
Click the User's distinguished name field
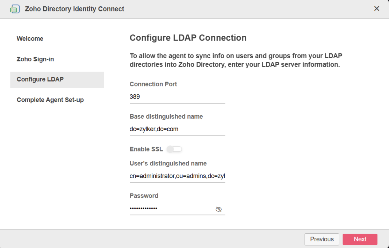pos(177,176)
